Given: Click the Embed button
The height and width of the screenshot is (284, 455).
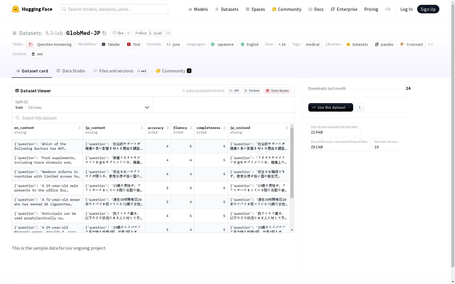Looking at the screenshot, I should (252, 91).
